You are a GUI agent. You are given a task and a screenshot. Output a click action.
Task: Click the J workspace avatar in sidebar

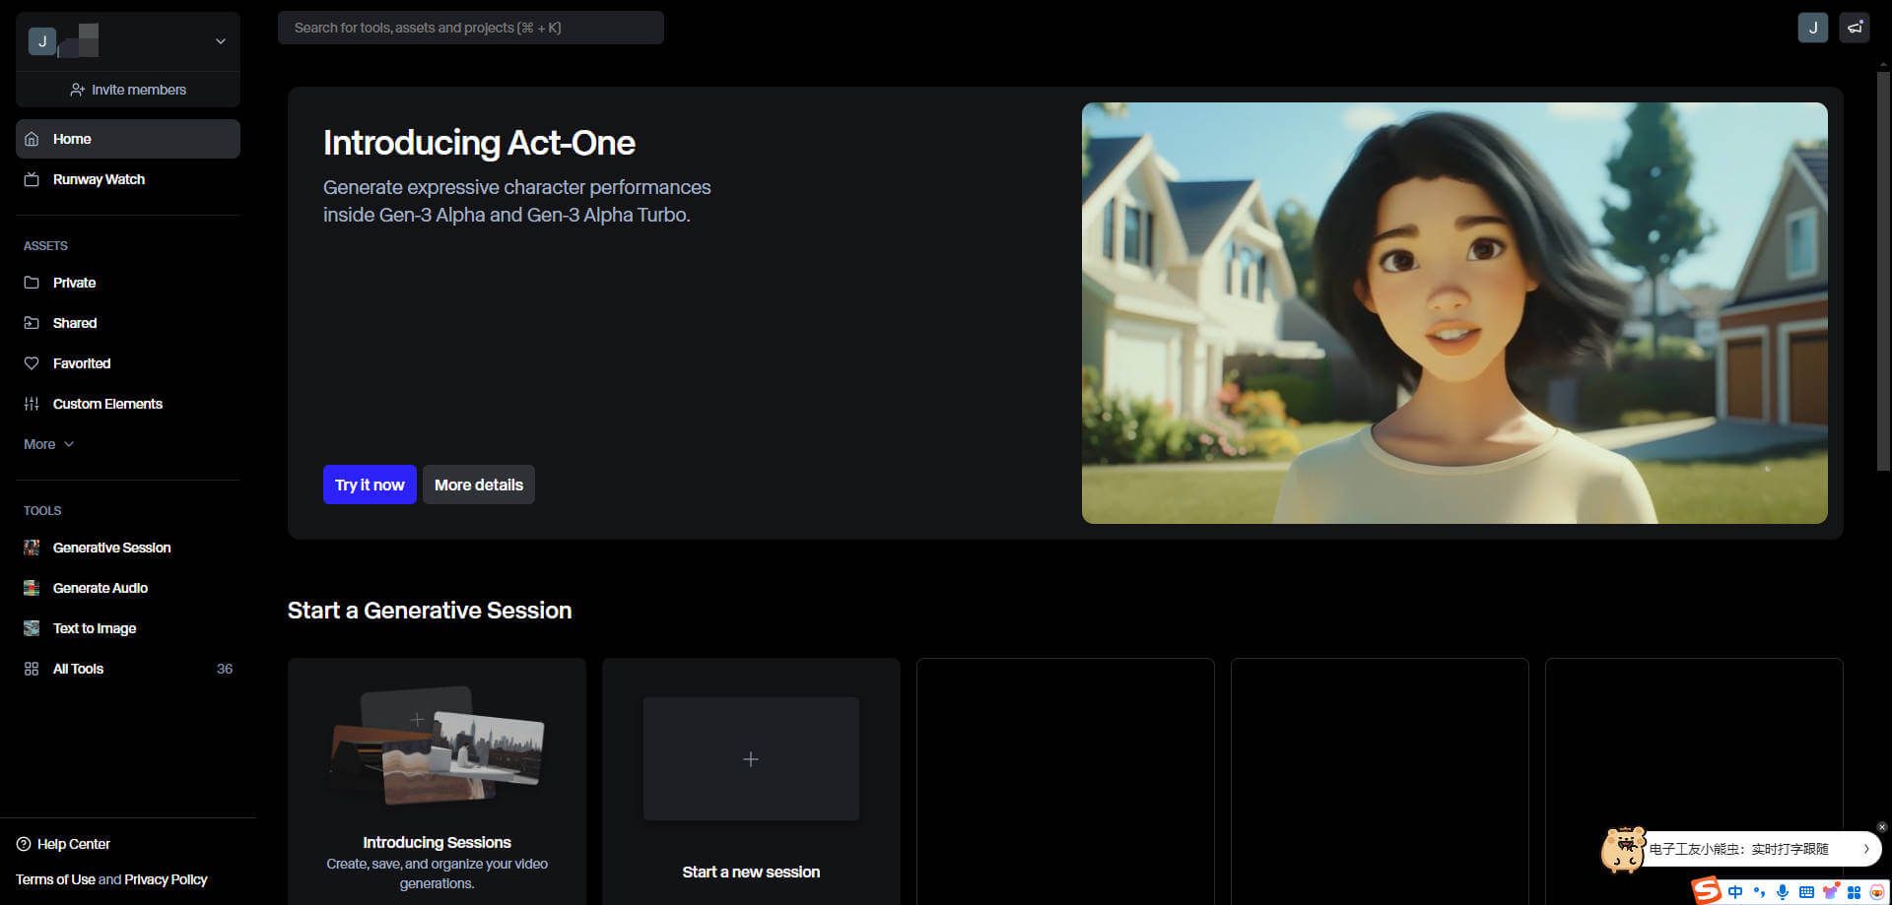[x=42, y=41]
